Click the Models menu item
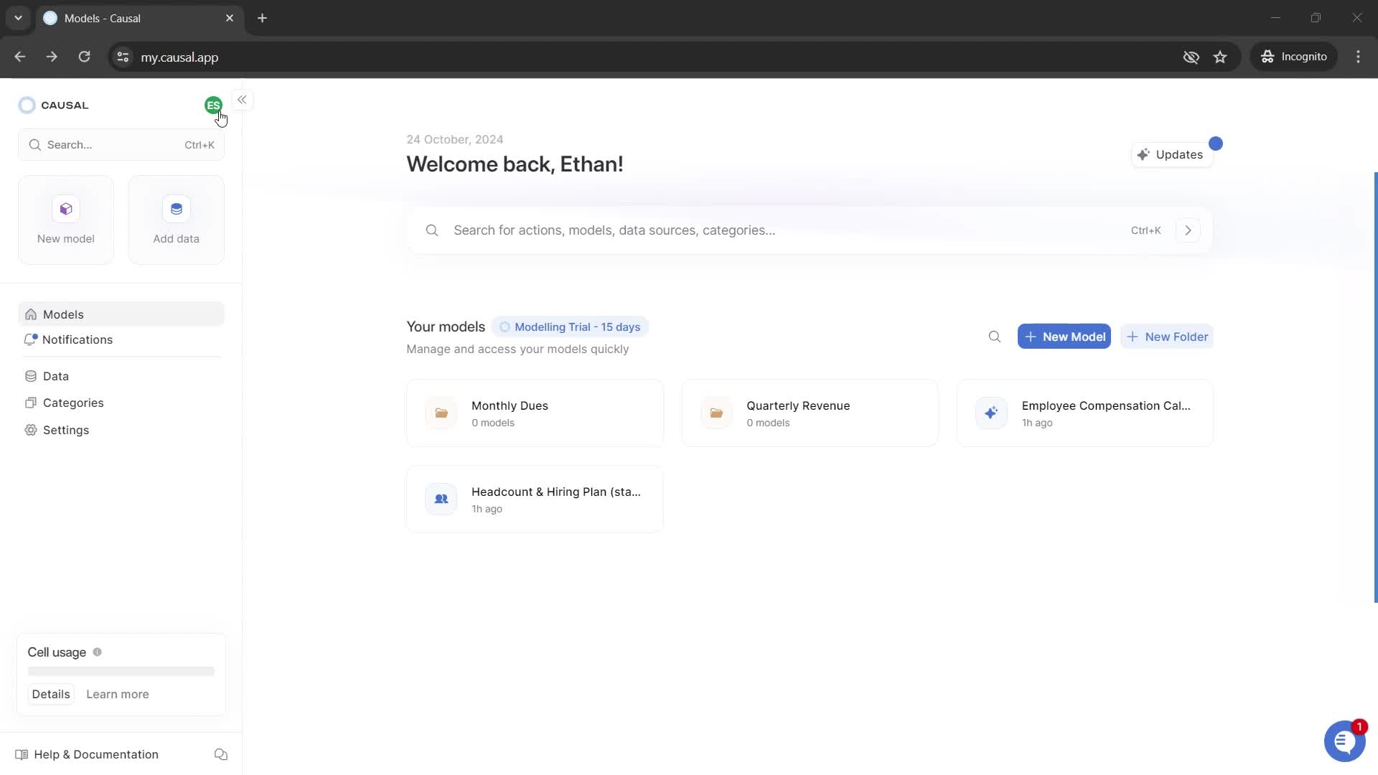 (63, 314)
